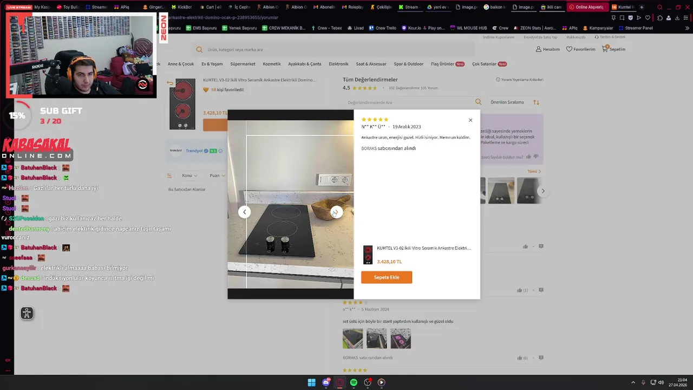
Task: Open Favorilerim favorites list
Action: [580, 49]
